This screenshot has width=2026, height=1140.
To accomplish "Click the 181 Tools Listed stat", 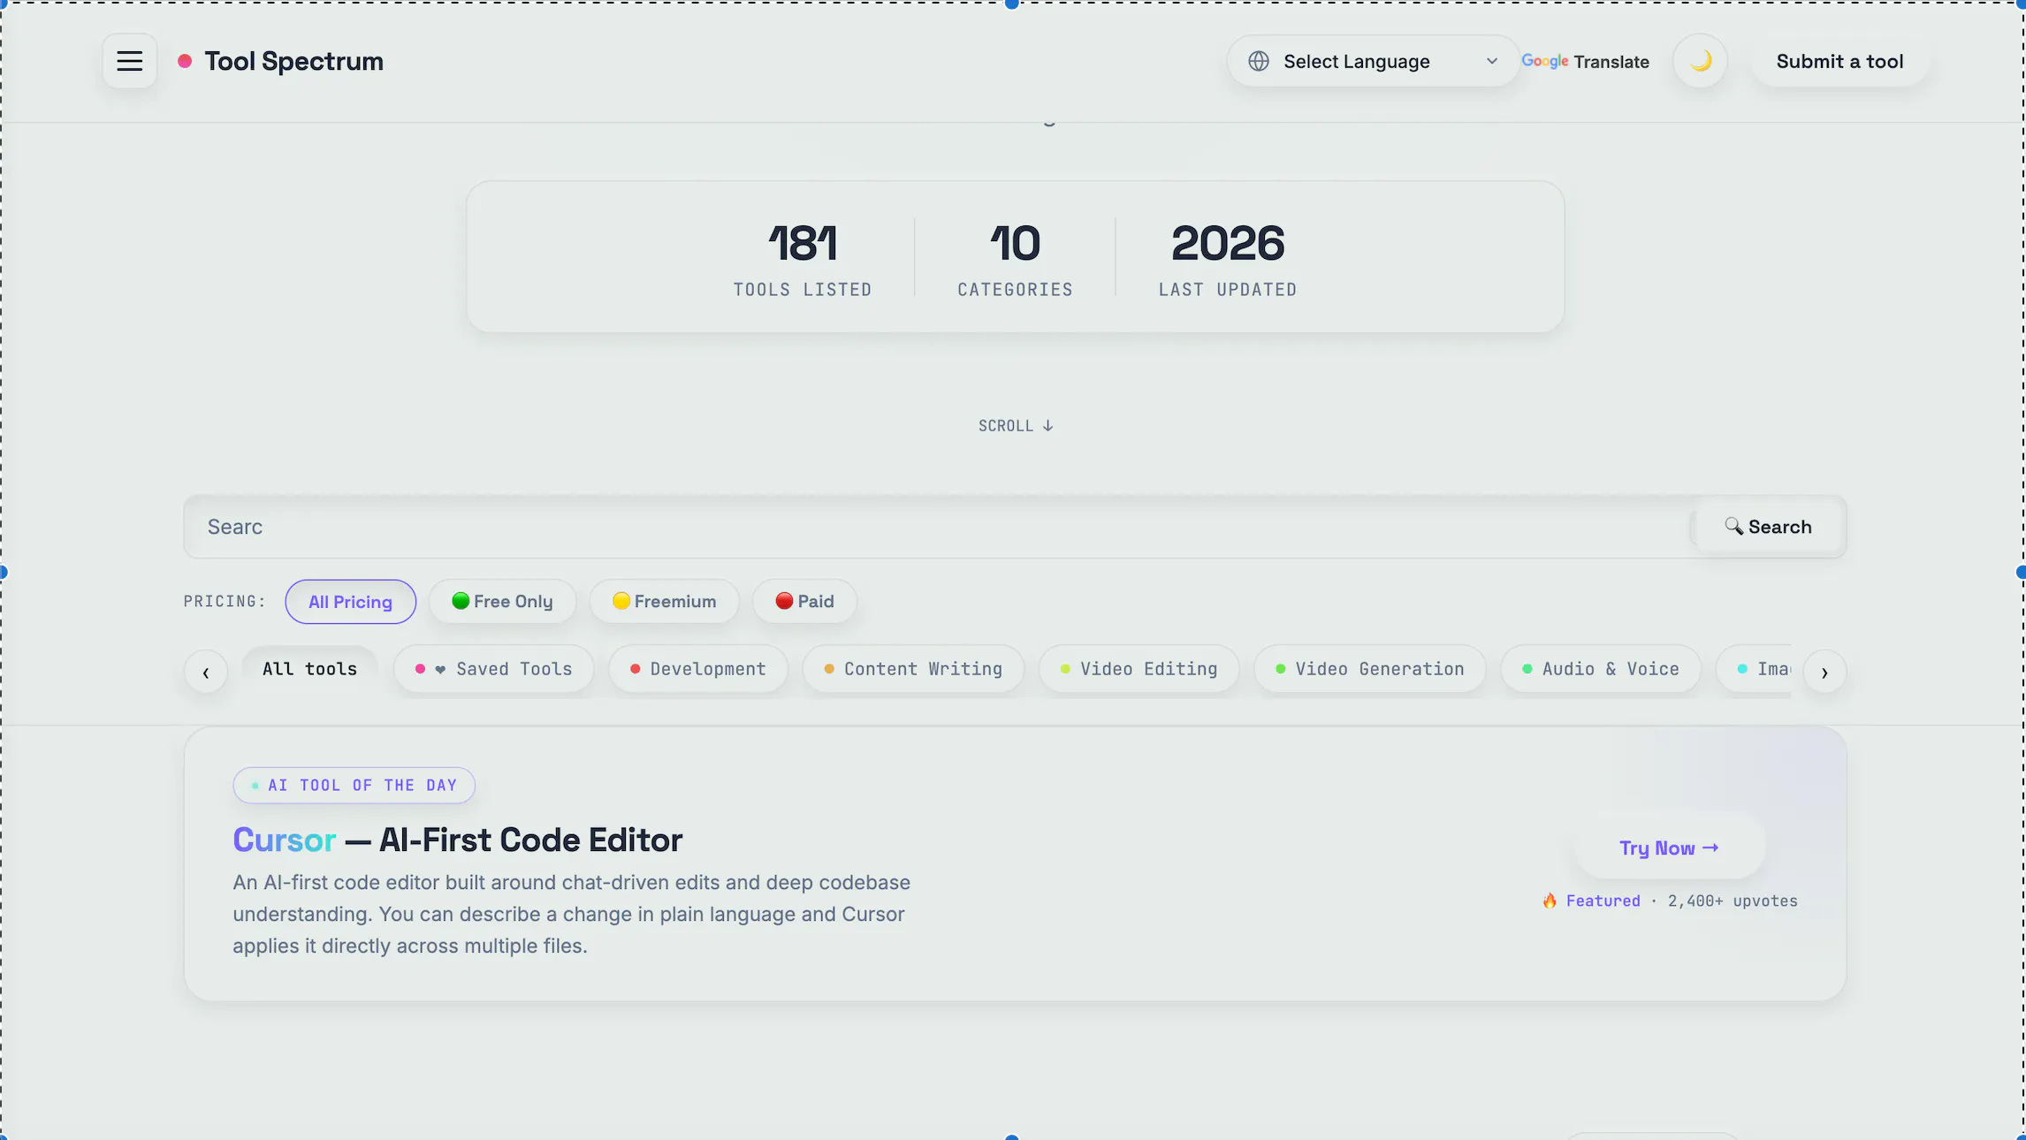I will pyautogui.click(x=802, y=259).
